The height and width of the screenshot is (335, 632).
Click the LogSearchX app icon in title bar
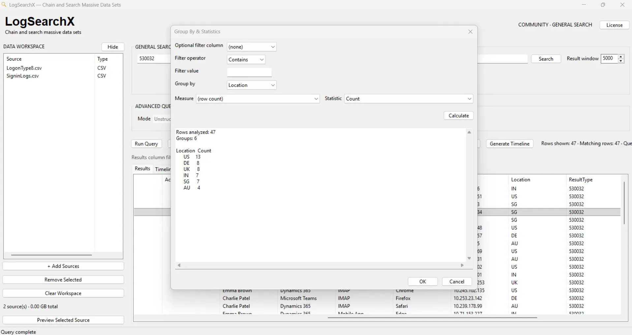click(x=4, y=5)
